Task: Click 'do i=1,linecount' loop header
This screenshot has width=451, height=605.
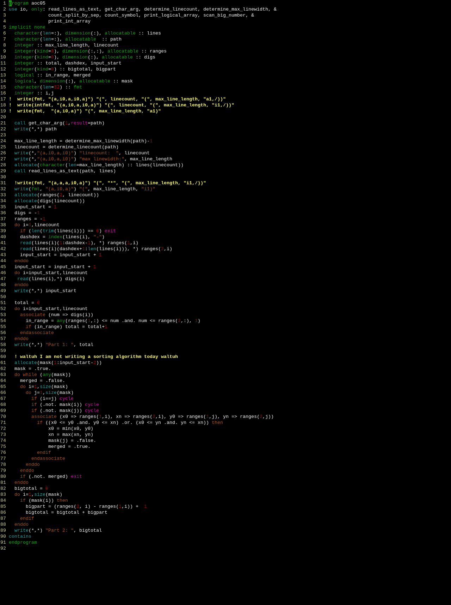Action: [37, 225]
